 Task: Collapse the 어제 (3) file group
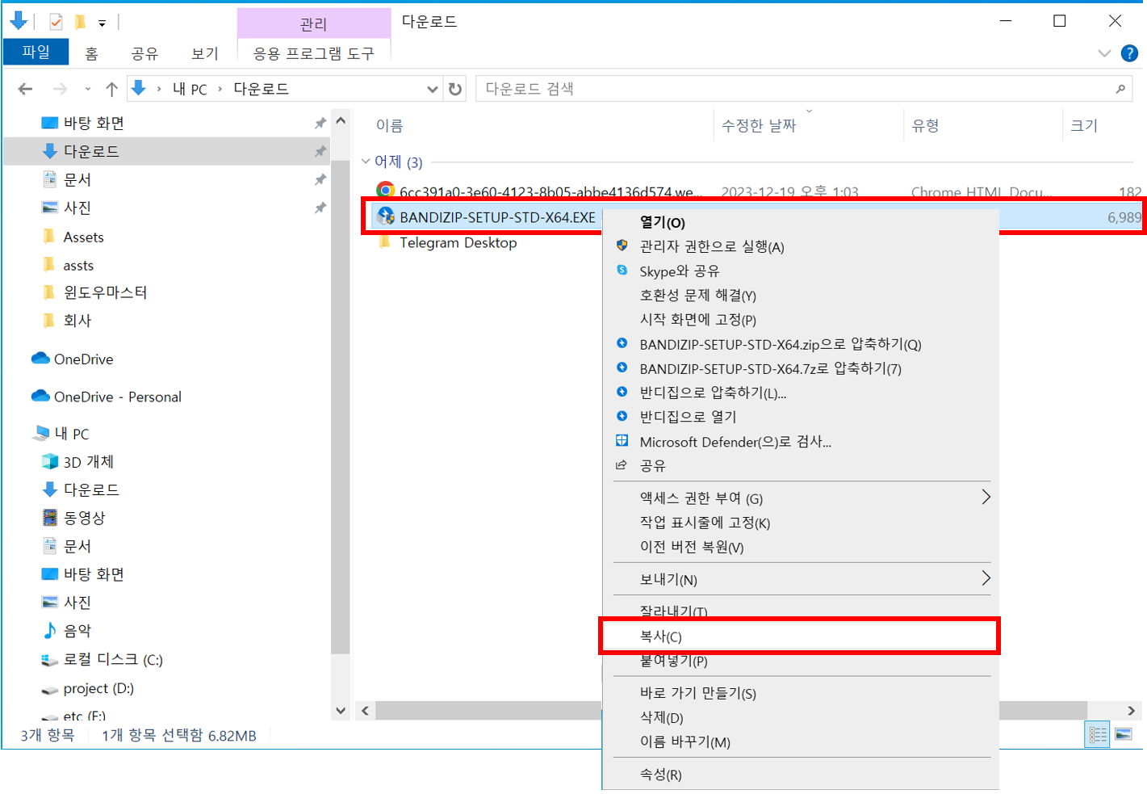point(366,162)
